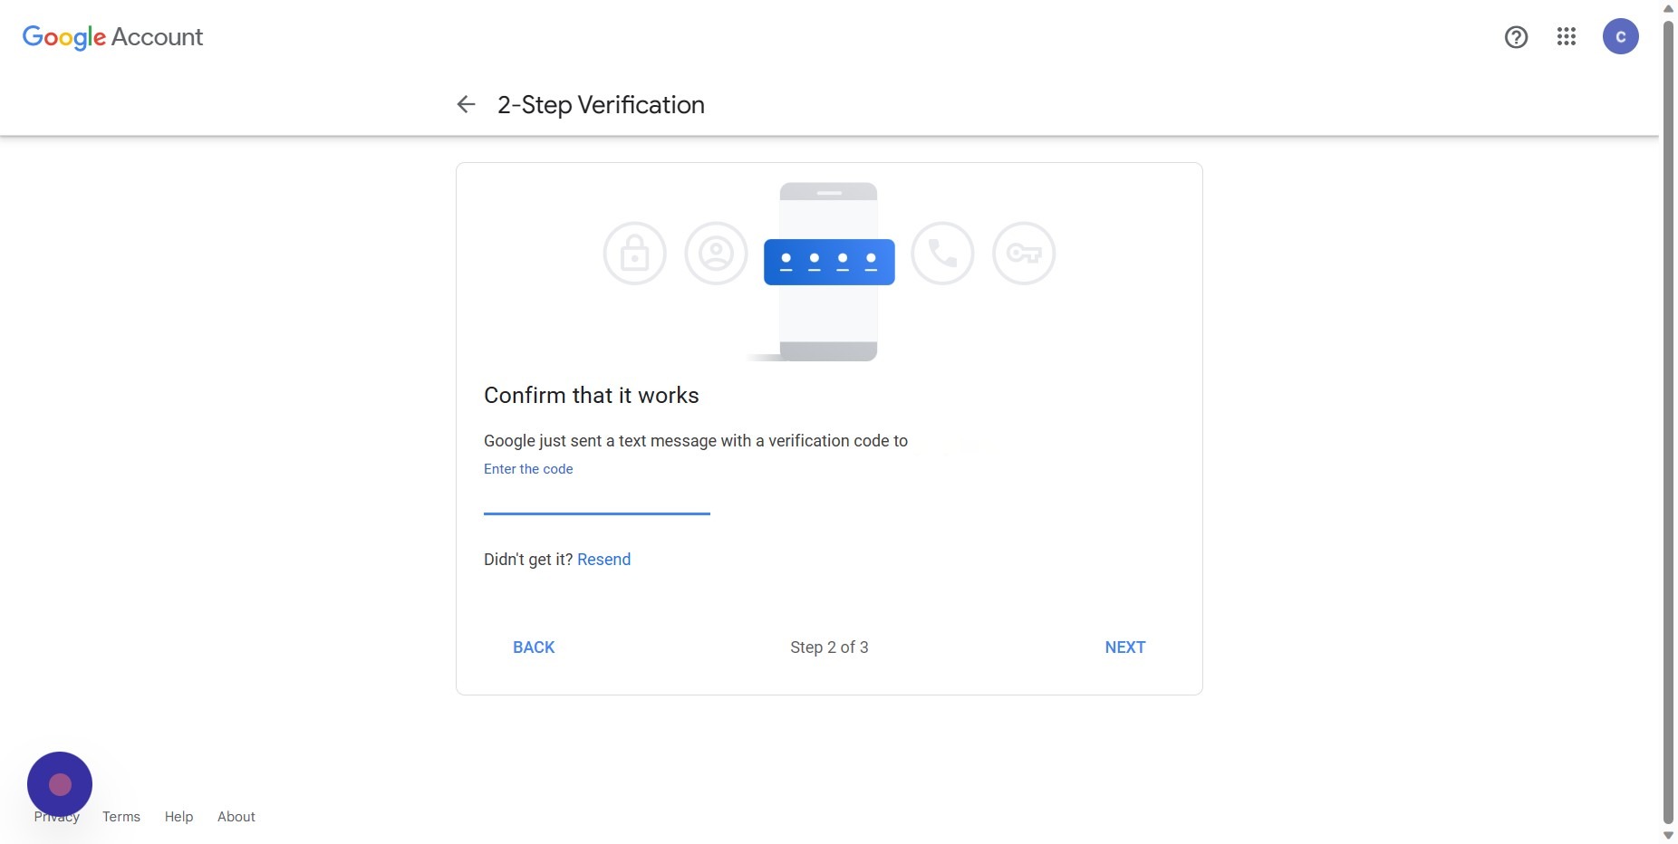The width and height of the screenshot is (1678, 844).
Task: Click the scrollbar up arrow
Action: 1668,8
